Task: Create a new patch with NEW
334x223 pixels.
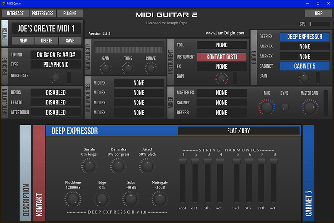Action: pyautogui.click(x=23, y=41)
